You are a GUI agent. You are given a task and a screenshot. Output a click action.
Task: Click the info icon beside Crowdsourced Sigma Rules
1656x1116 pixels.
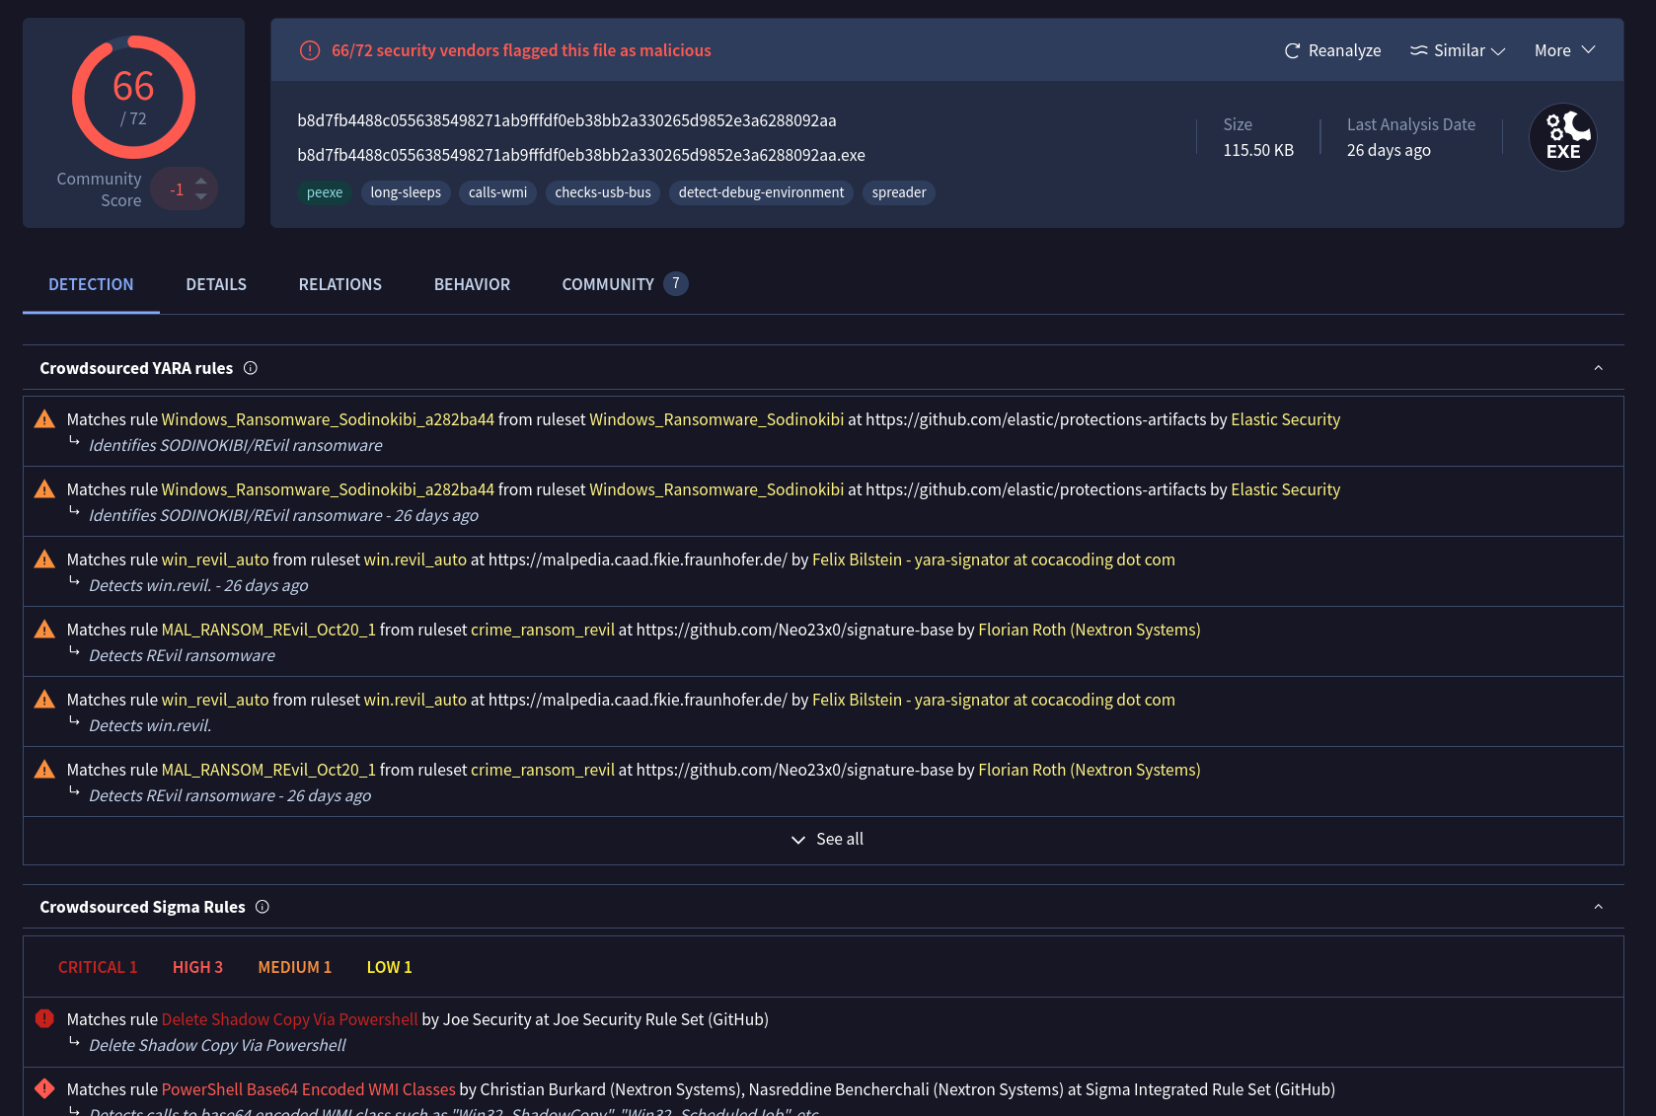[x=263, y=907]
